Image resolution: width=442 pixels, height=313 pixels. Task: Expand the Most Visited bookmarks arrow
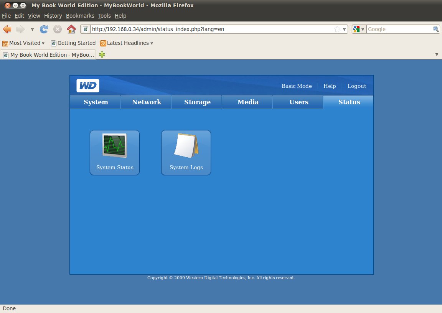(x=43, y=43)
